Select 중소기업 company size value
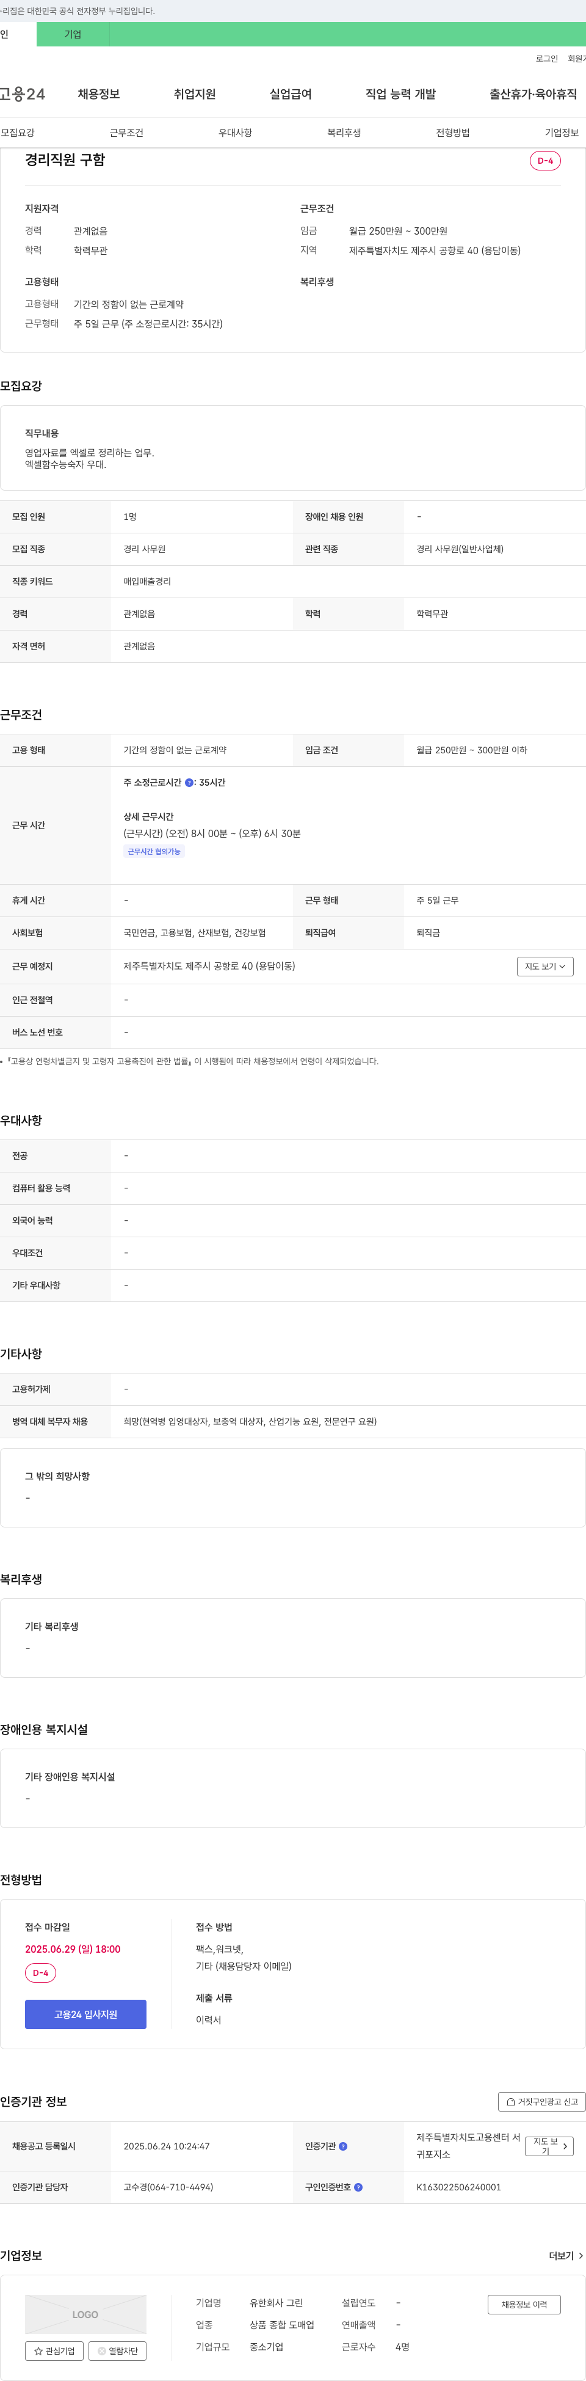Screen dimensions: 586x2381 pos(266,2347)
